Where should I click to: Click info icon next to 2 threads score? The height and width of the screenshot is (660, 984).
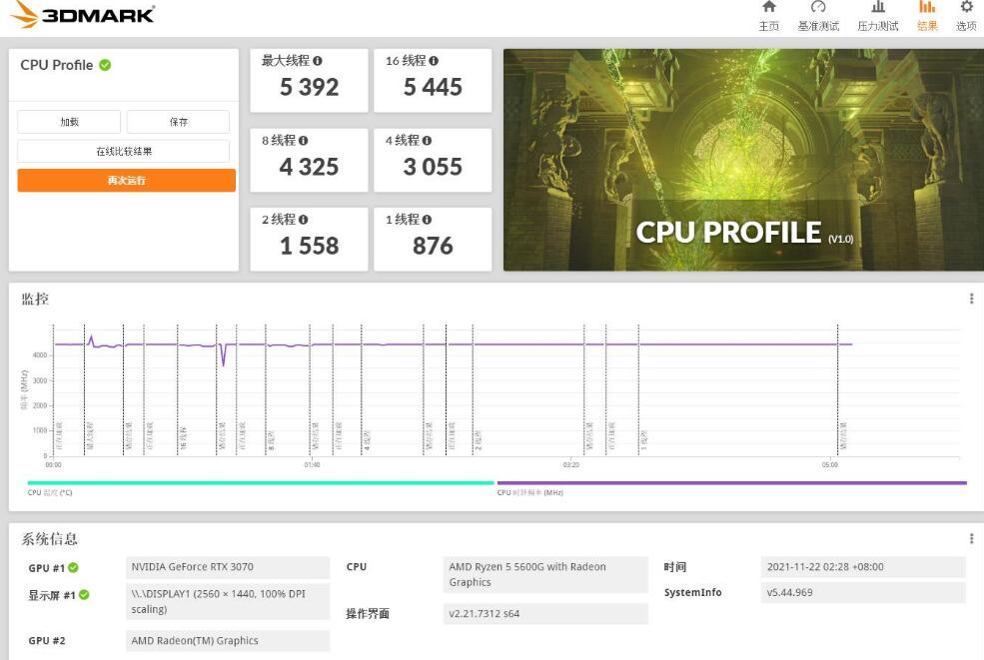(303, 220)
